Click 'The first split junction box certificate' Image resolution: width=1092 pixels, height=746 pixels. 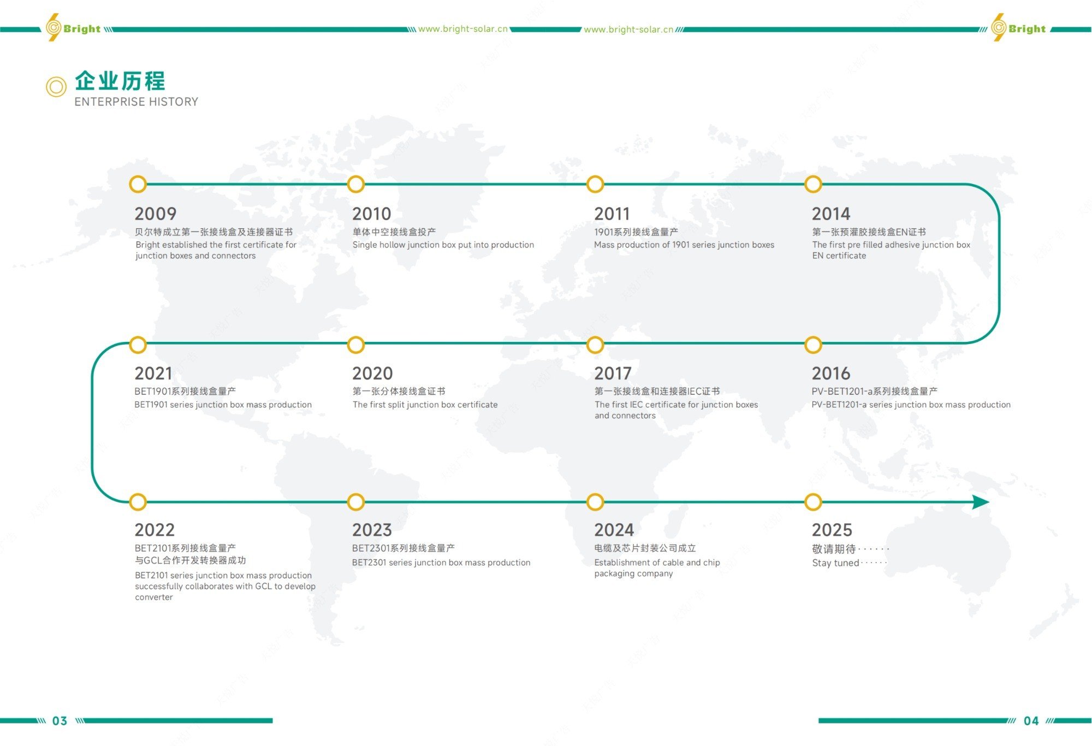click(425, 405)
